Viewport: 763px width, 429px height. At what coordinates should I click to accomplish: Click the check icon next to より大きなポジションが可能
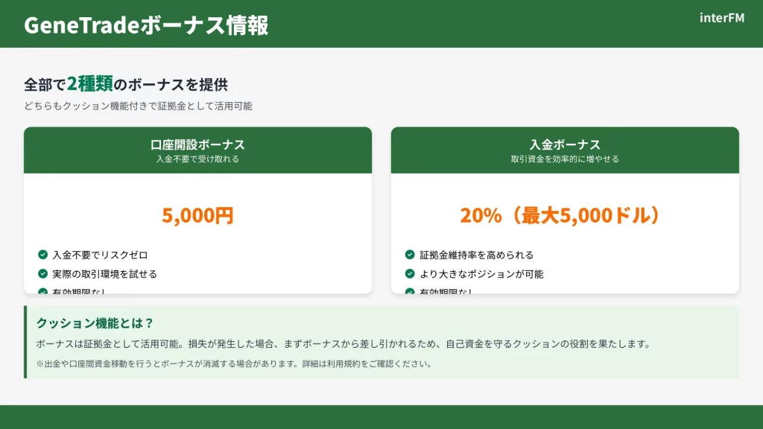point(410,273)
